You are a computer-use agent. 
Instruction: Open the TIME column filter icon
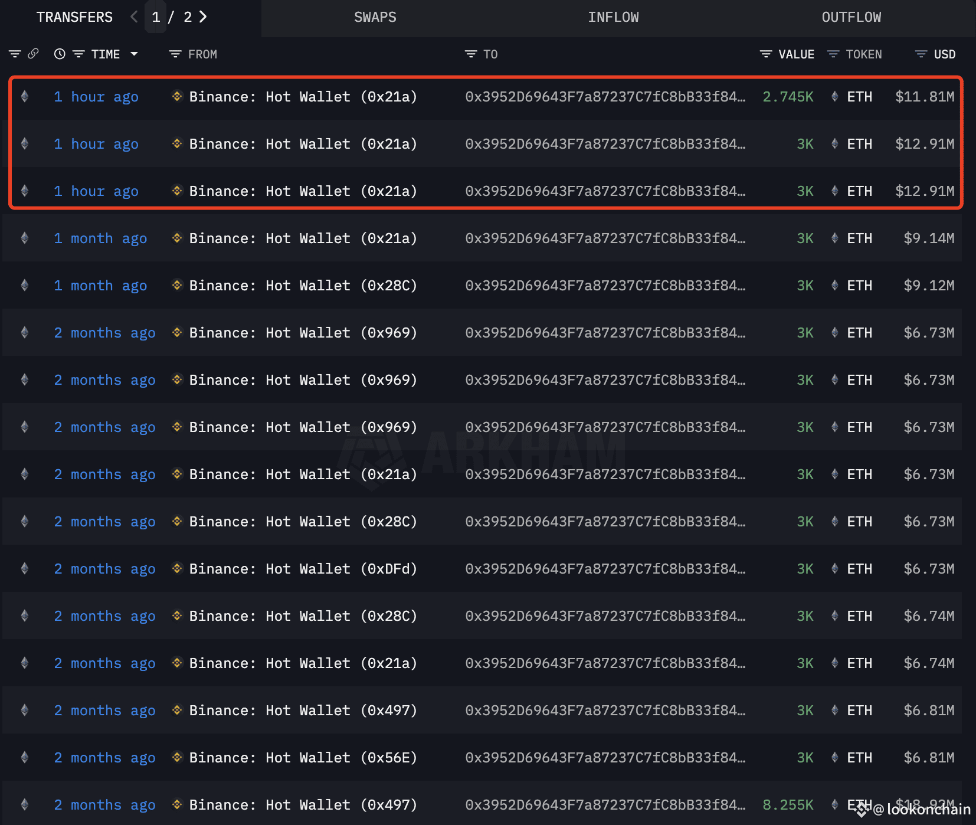tap(78, 54)
